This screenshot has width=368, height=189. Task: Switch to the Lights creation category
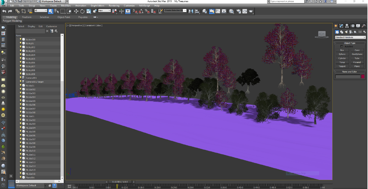[346, 32]
